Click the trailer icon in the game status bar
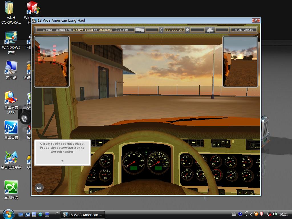 (x=139, y=30)
